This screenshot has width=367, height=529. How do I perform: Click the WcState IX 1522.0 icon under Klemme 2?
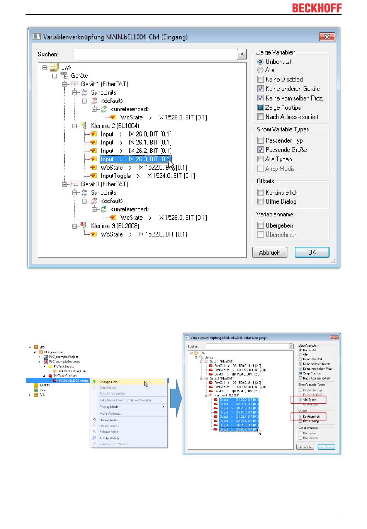[x=93, y=168]
